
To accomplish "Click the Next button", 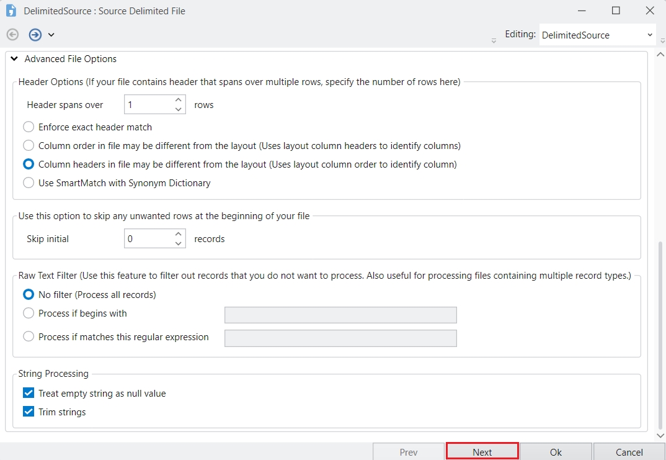I will pos(482,452).
